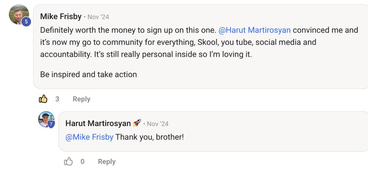Like Harut Martirosyan's reply with thumbs up

coord(68,162)
